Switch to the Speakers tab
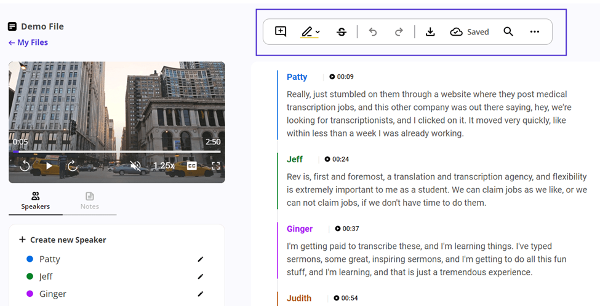The height and width of the screenshot is (306, 600). point(36,202)
